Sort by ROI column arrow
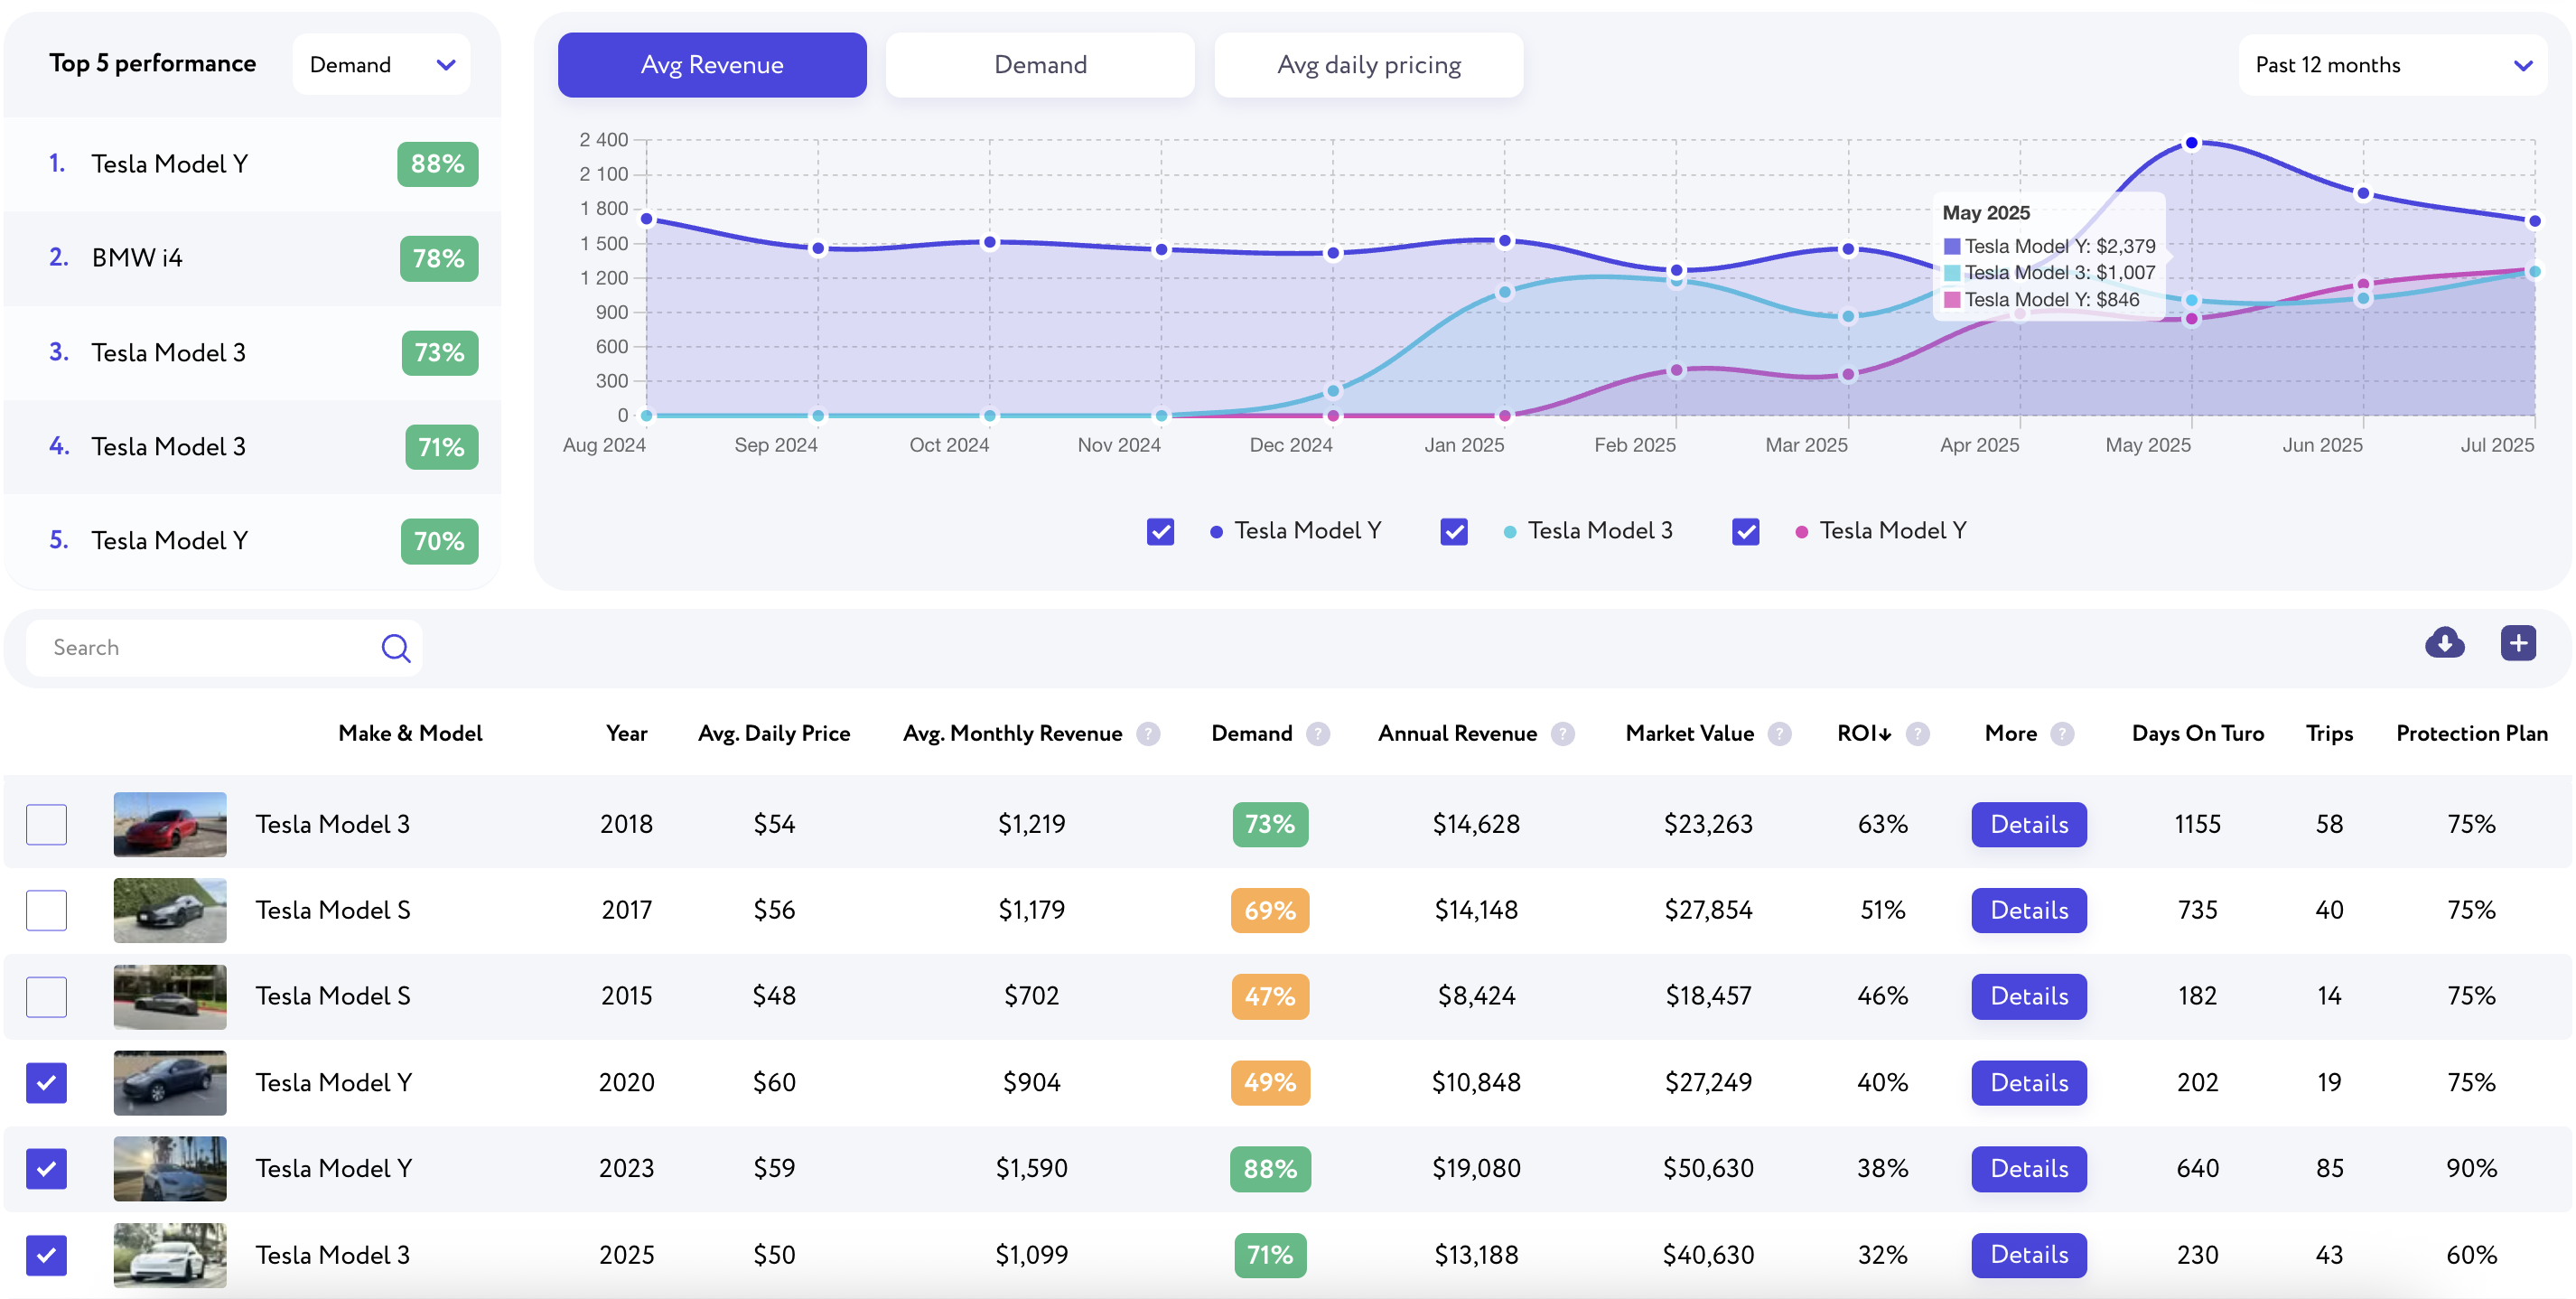 [x=1886, y=734]
